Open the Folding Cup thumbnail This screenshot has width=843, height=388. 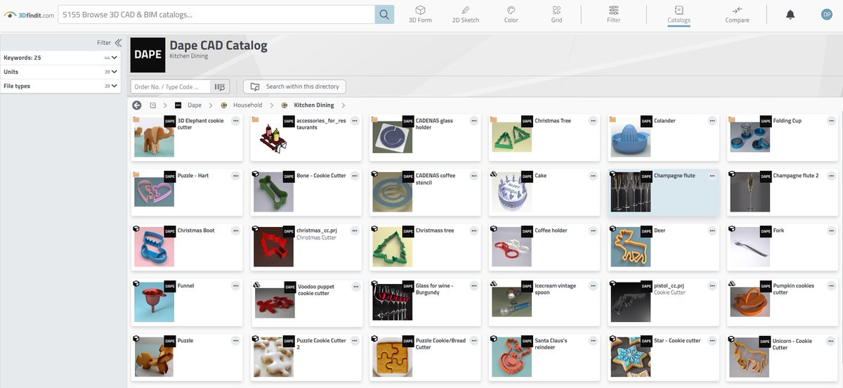[750, 137]
